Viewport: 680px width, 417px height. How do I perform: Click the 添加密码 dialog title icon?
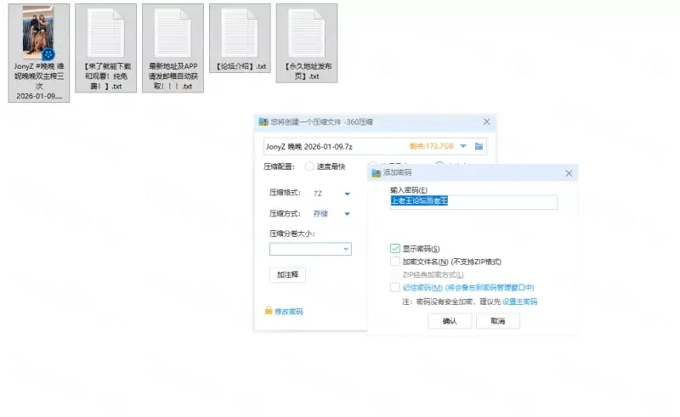point(376,173)
